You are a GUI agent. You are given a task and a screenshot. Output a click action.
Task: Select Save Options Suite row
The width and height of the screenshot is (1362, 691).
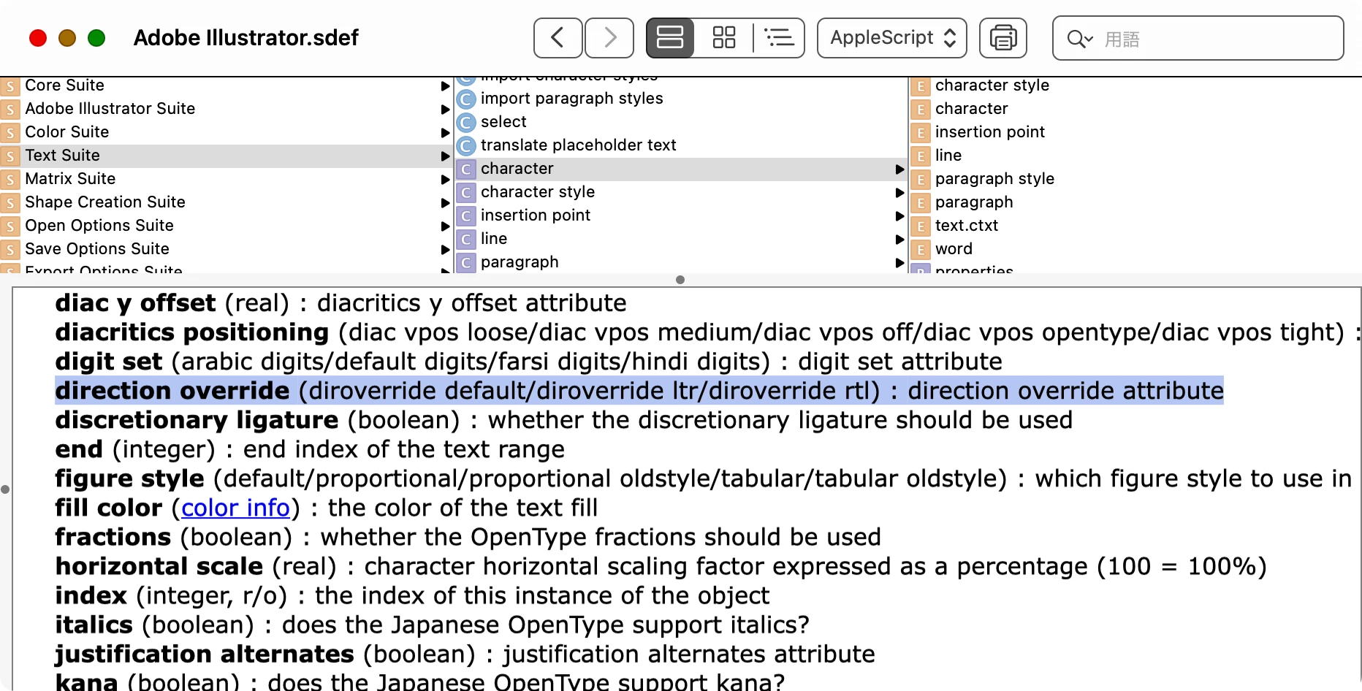[x=225, y=249]
